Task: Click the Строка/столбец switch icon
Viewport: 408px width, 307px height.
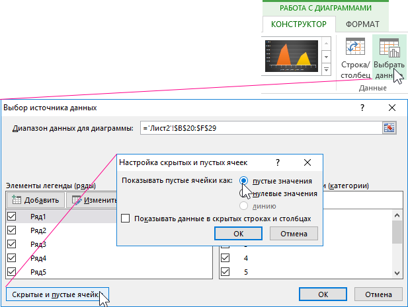Action: click(x=356, y=48)
